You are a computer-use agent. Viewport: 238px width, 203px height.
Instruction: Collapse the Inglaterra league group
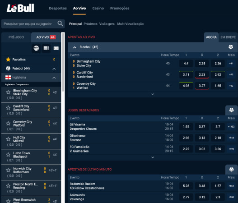pos(54,78)
